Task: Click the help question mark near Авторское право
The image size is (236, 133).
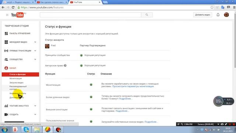Action: click(65, 65)
